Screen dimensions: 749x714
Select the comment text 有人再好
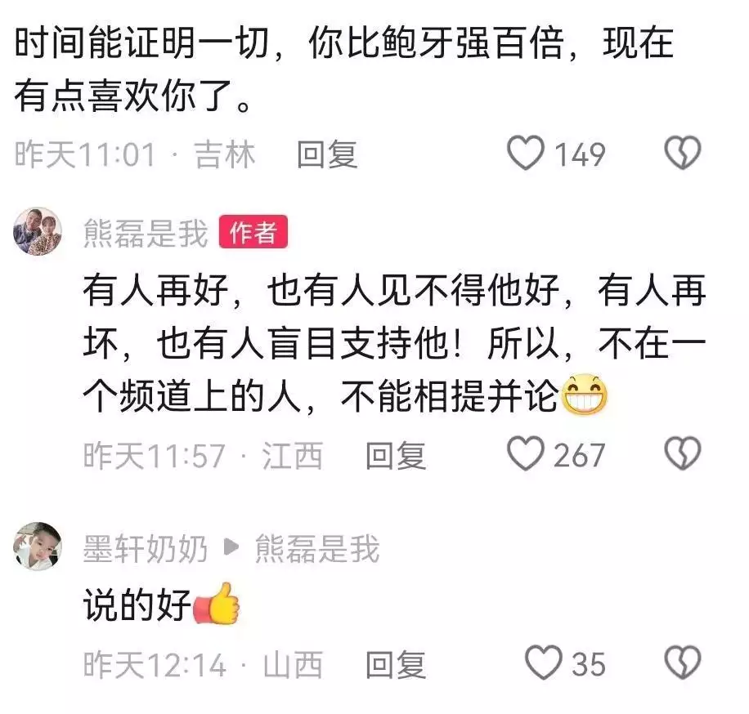[x=155, y=289]
